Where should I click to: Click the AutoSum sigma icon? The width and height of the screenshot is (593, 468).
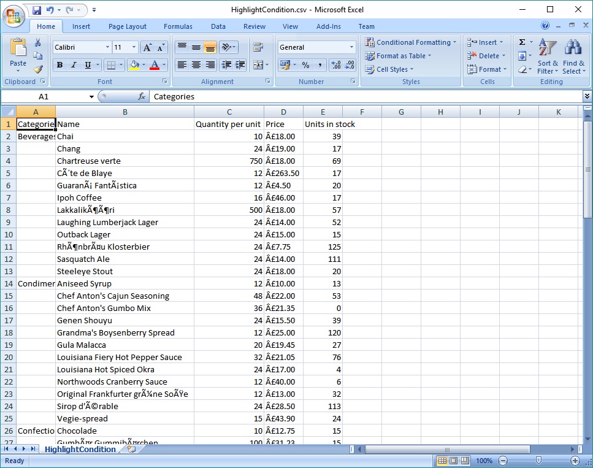click(522, 42)
